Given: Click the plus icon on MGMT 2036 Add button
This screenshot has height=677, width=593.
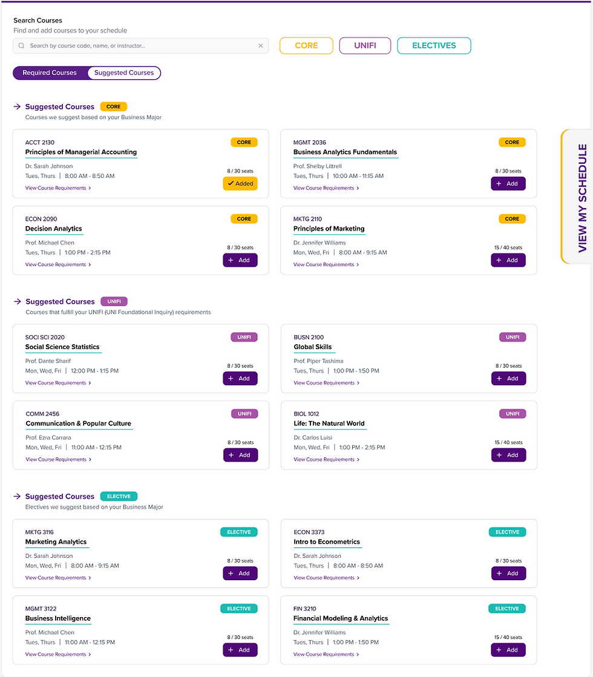Looking at the screenshot, I should point(500,183).
